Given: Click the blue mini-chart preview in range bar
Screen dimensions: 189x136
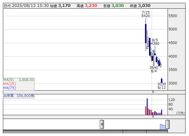Looking at the screenshot, I should (163, 127).
